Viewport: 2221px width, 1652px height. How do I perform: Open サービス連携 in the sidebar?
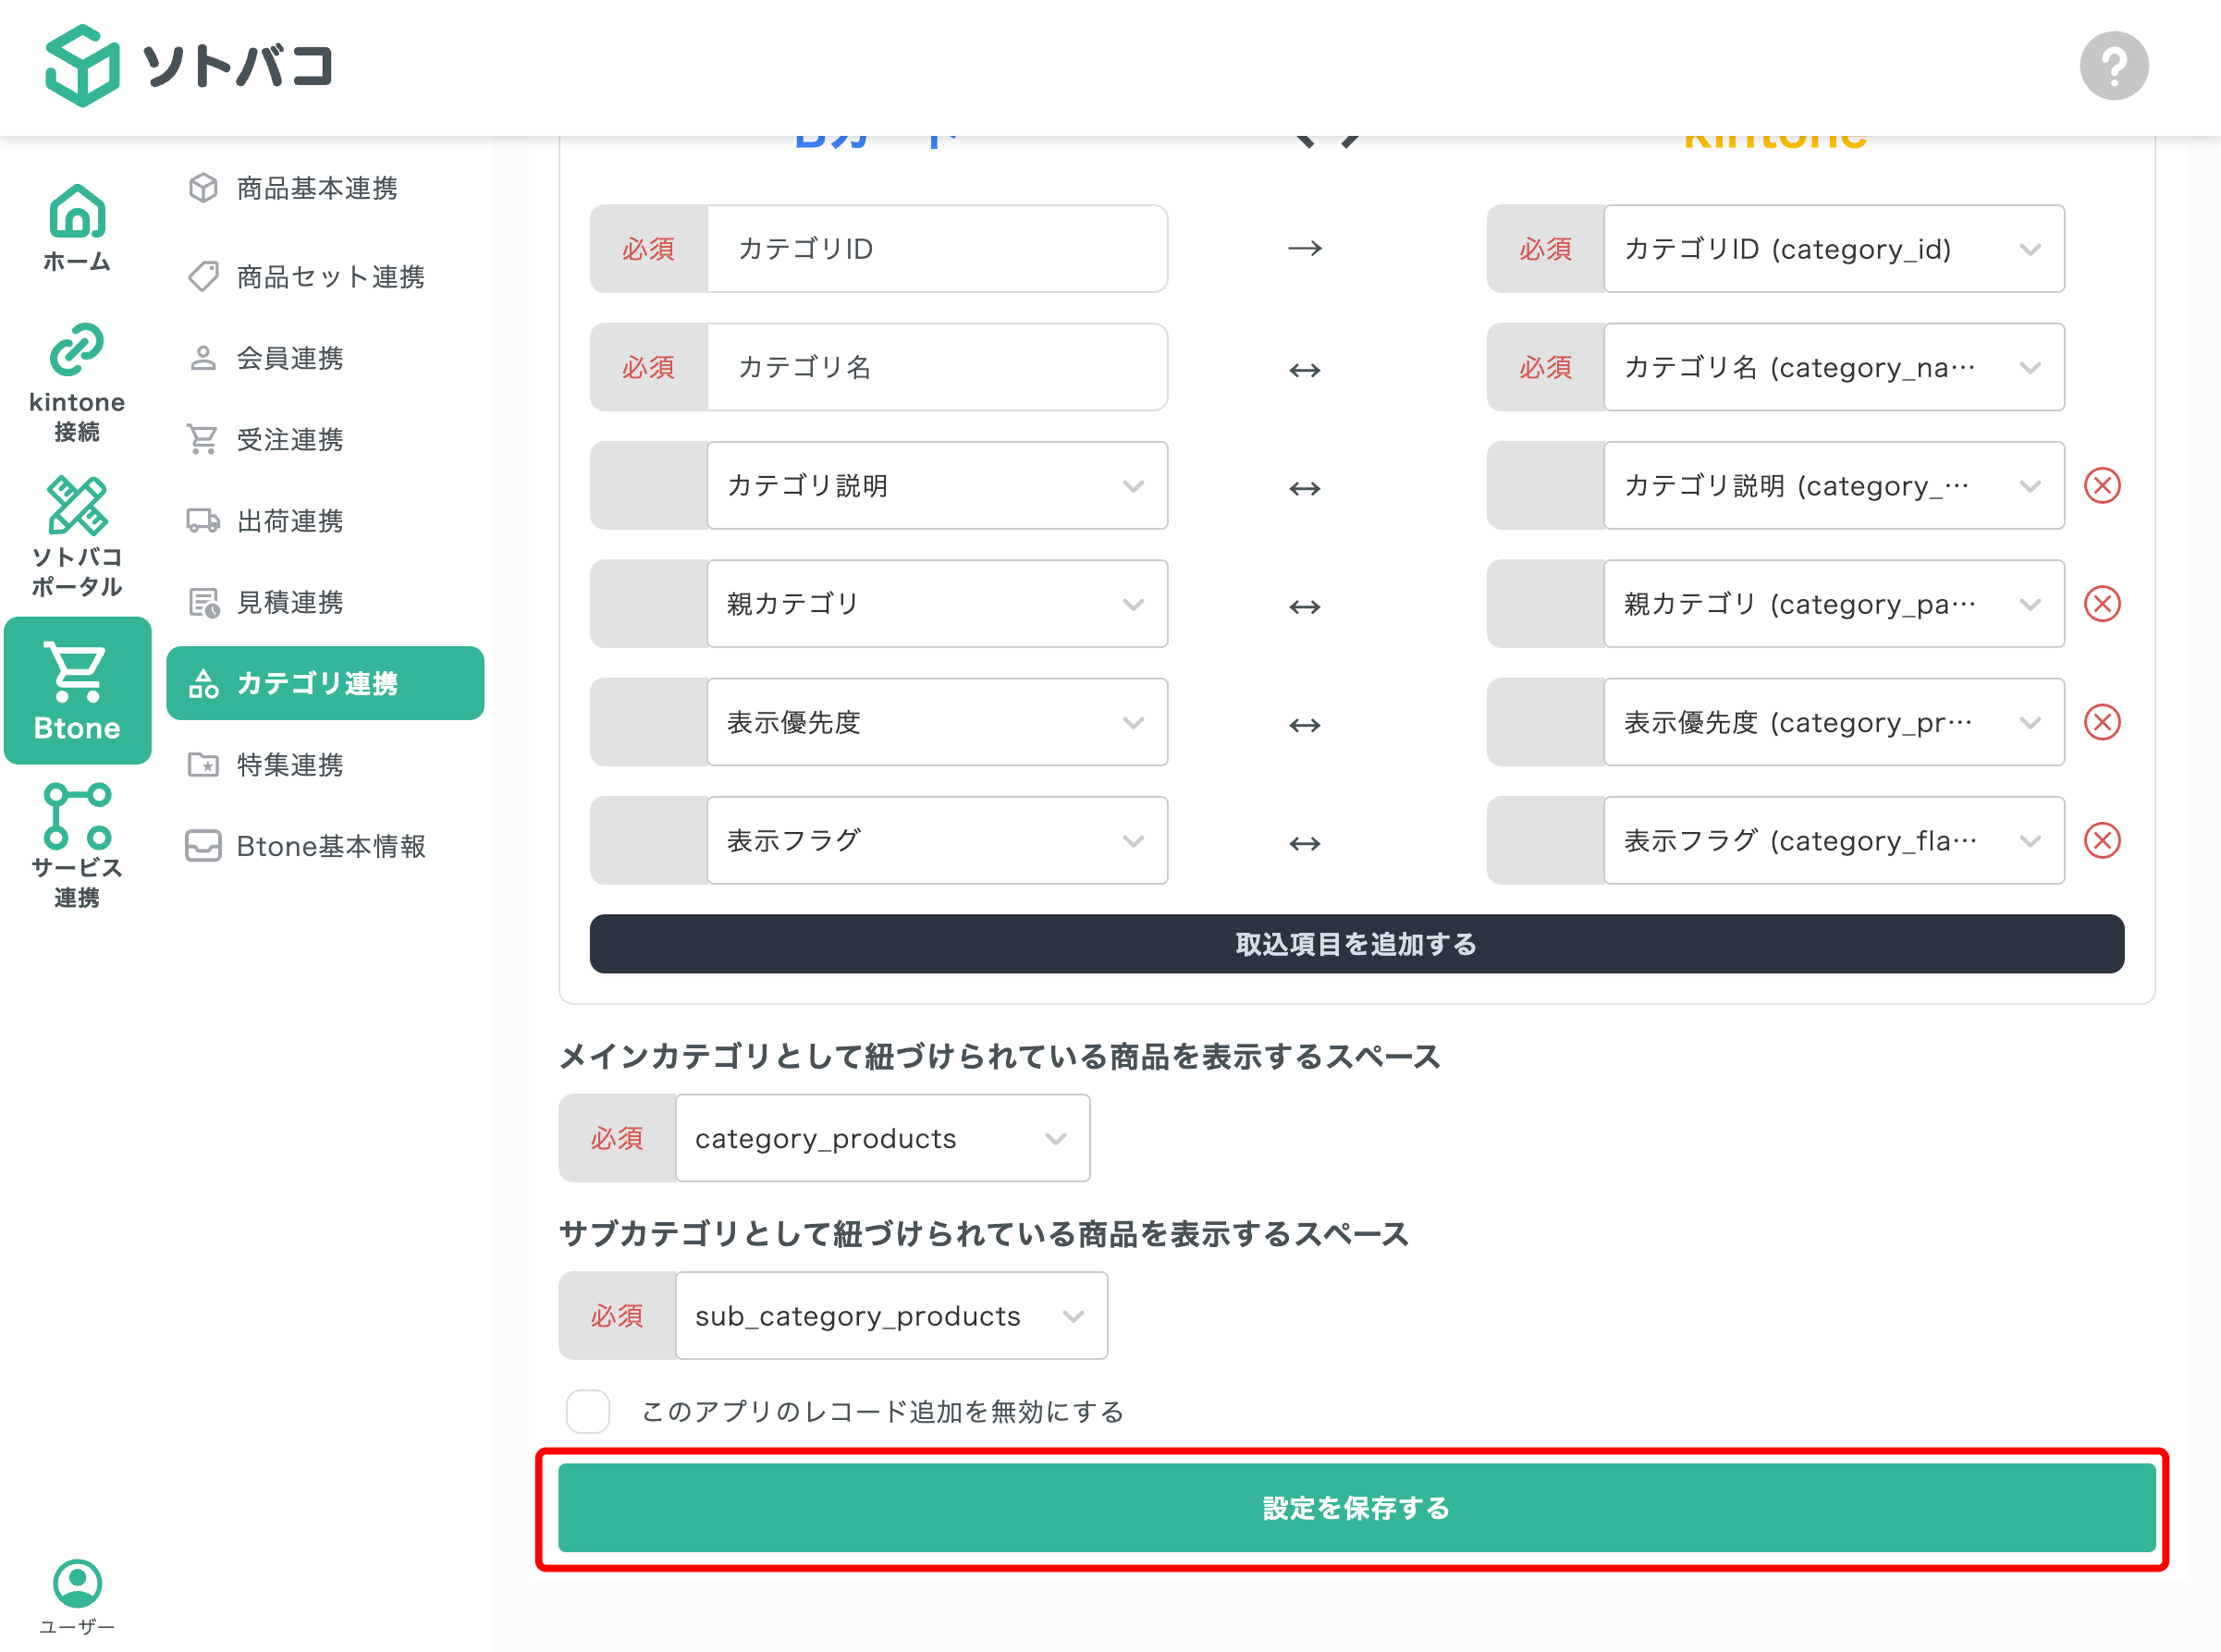(76, 840)
